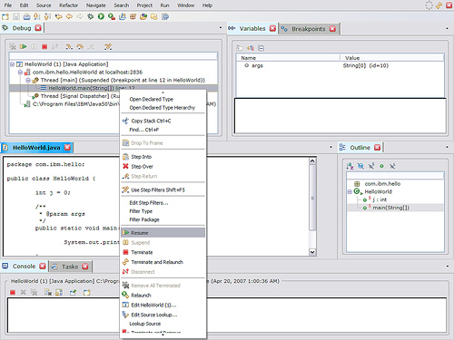Choose Resume from the context menu
Screen dimensions: 454x340
(x=163, y=233)
